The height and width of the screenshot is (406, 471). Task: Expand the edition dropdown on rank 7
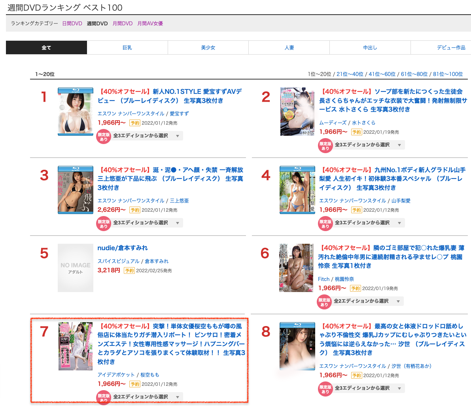[x=147, y=397]
